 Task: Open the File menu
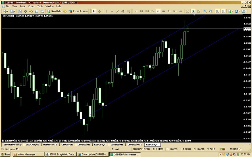coord(8,6)
